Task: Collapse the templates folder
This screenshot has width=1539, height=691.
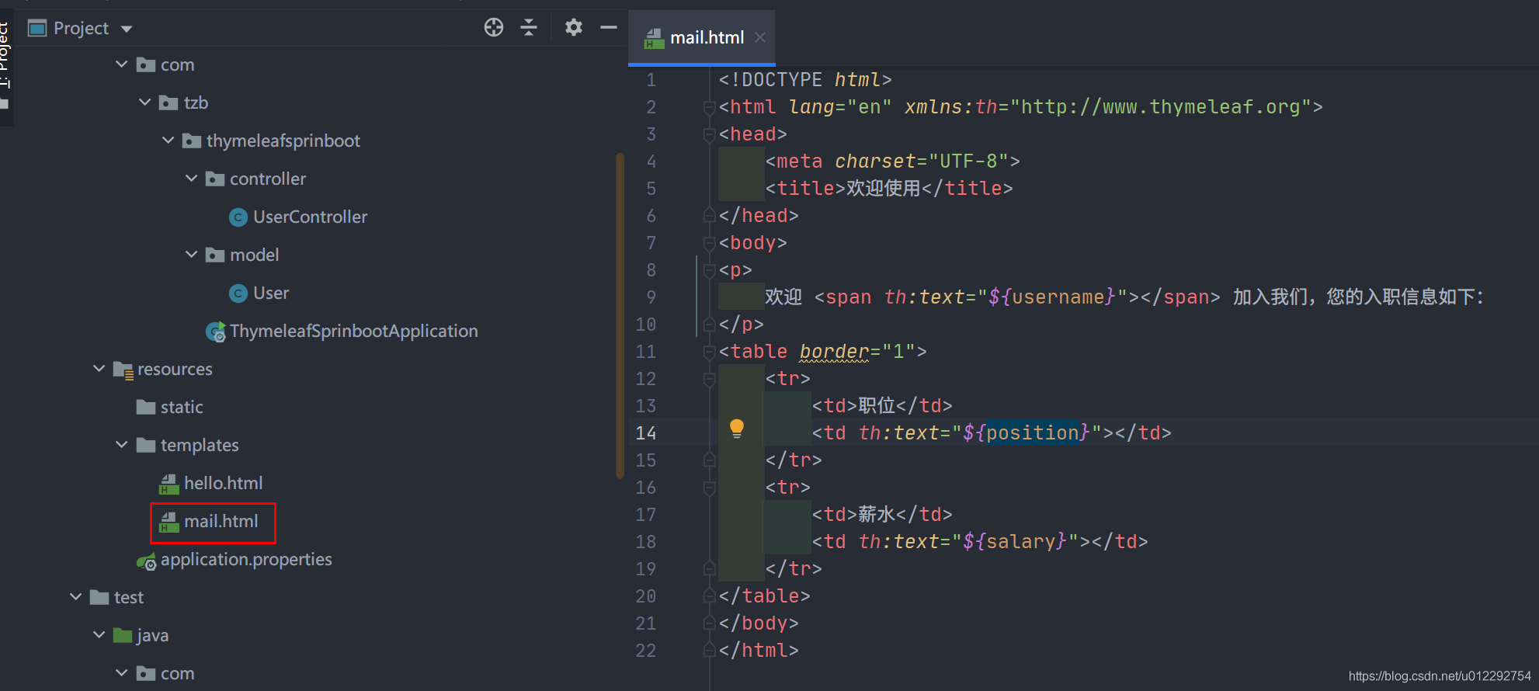Action: pyautogui.click(x=121, y=445)
